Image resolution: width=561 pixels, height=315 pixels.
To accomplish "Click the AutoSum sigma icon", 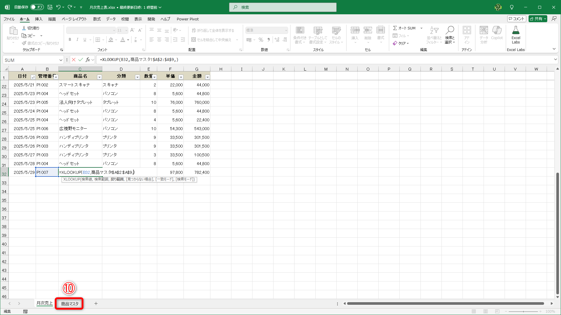I will coord(395,28).
